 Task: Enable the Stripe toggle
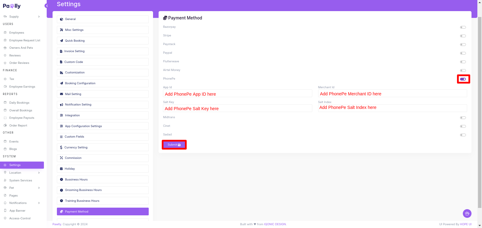tap(463, 36)
